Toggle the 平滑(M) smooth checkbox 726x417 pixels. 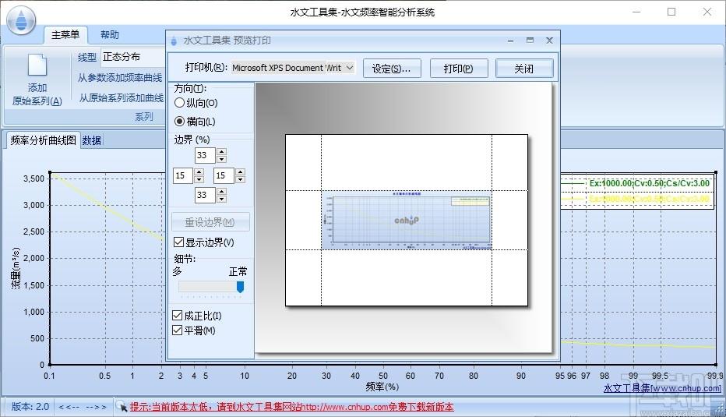click(x=177, y=330)
